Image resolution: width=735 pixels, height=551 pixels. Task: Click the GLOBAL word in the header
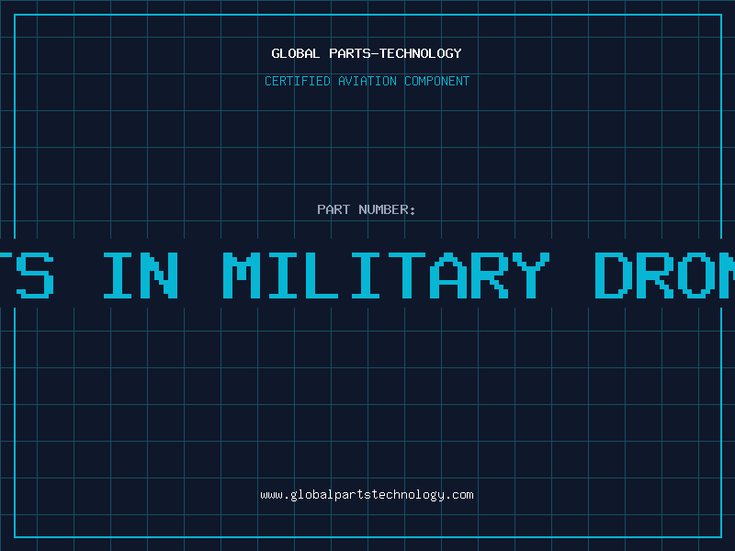pos(296,53)
